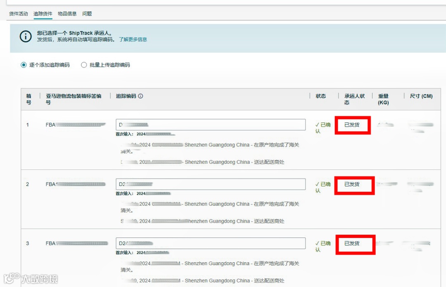Click the 尺寸 (CM) column header

pyautogui.click(x=421, y=96)
